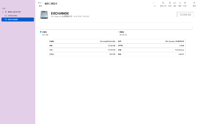
Task: Open the First Aid tool
Action: [x=163, y=4]
